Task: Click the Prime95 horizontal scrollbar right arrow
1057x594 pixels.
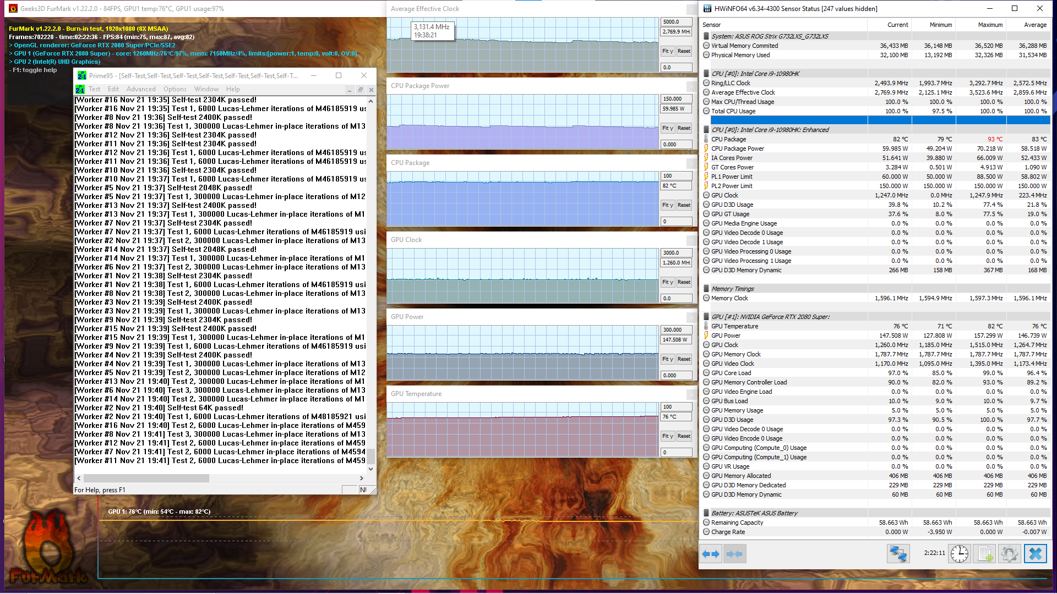Action: tap(362, 479)
